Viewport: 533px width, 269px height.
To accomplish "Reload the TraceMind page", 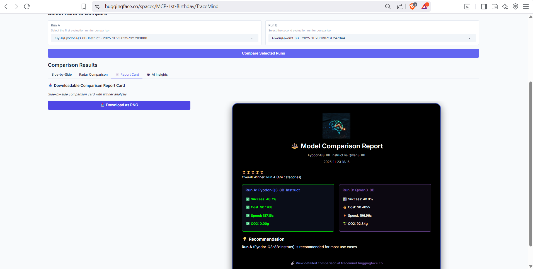I will 27,6.
